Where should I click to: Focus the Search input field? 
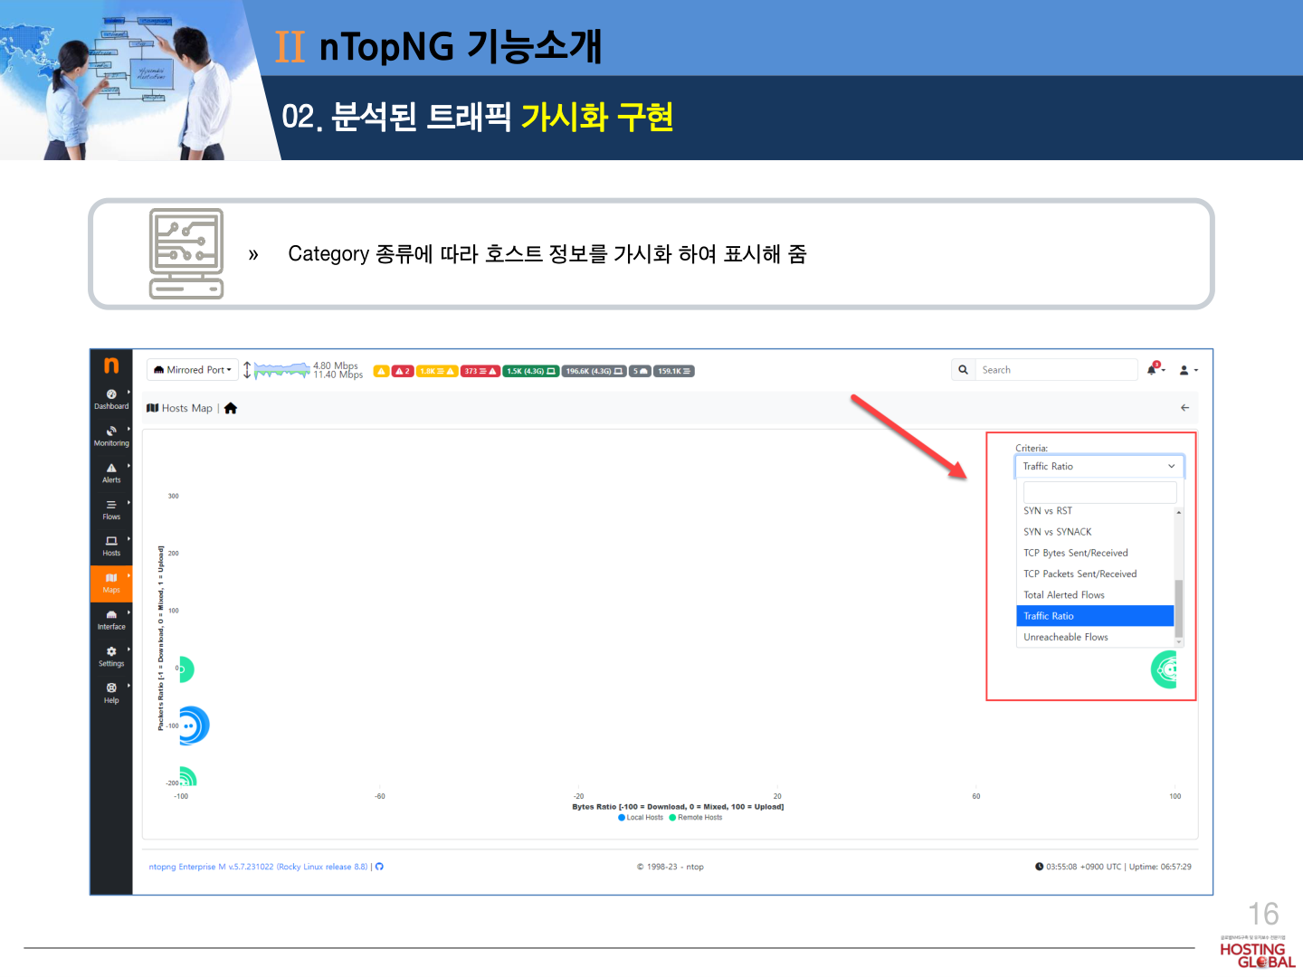tap(1056, 370)
